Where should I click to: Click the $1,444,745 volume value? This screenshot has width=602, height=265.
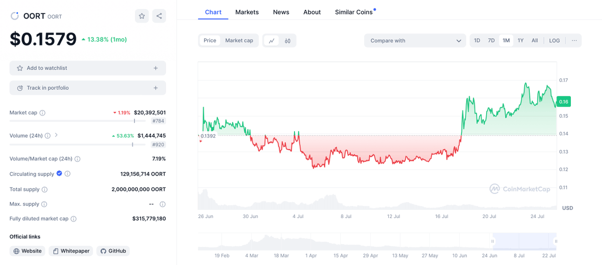(152, 135)
